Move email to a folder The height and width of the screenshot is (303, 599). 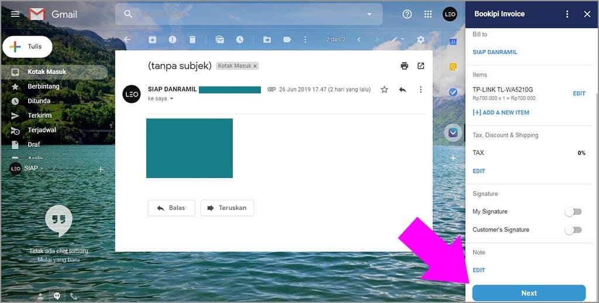[267, 40]
